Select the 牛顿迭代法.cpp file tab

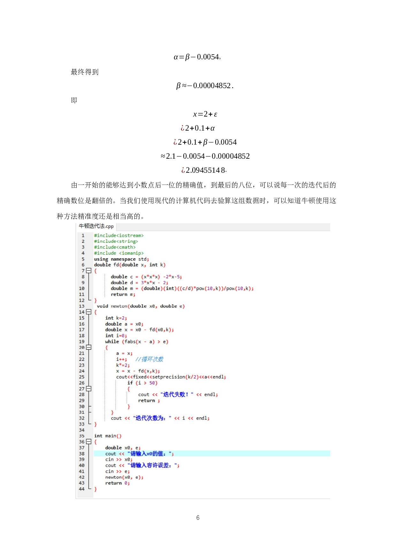coord(96,226)
